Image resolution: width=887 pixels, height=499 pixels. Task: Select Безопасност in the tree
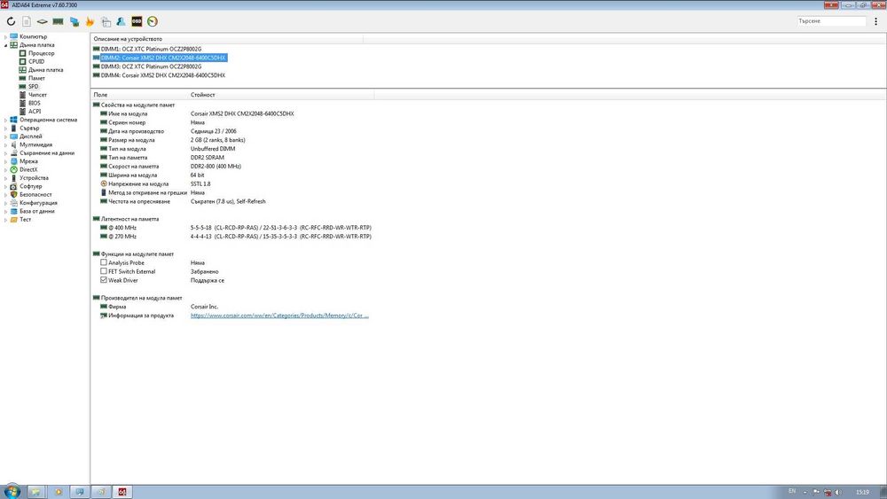(35, 194)
